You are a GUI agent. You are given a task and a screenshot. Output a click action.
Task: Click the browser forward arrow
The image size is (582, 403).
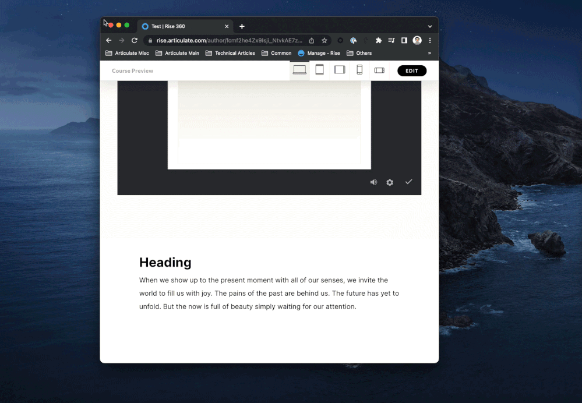[x=121, y=40]
